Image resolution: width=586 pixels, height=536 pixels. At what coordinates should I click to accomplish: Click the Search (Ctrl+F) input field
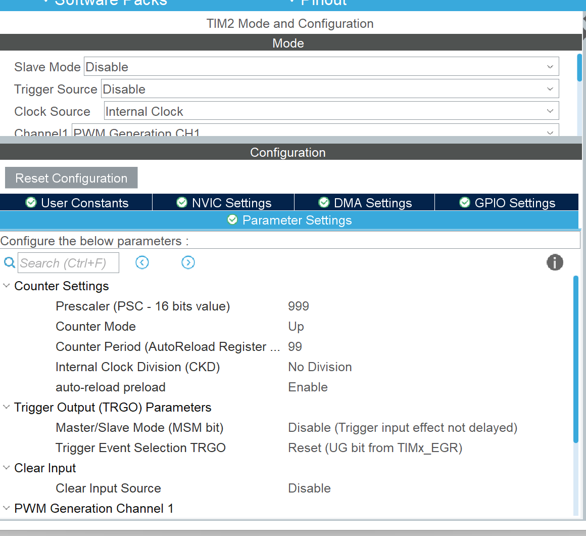(68, 263)
